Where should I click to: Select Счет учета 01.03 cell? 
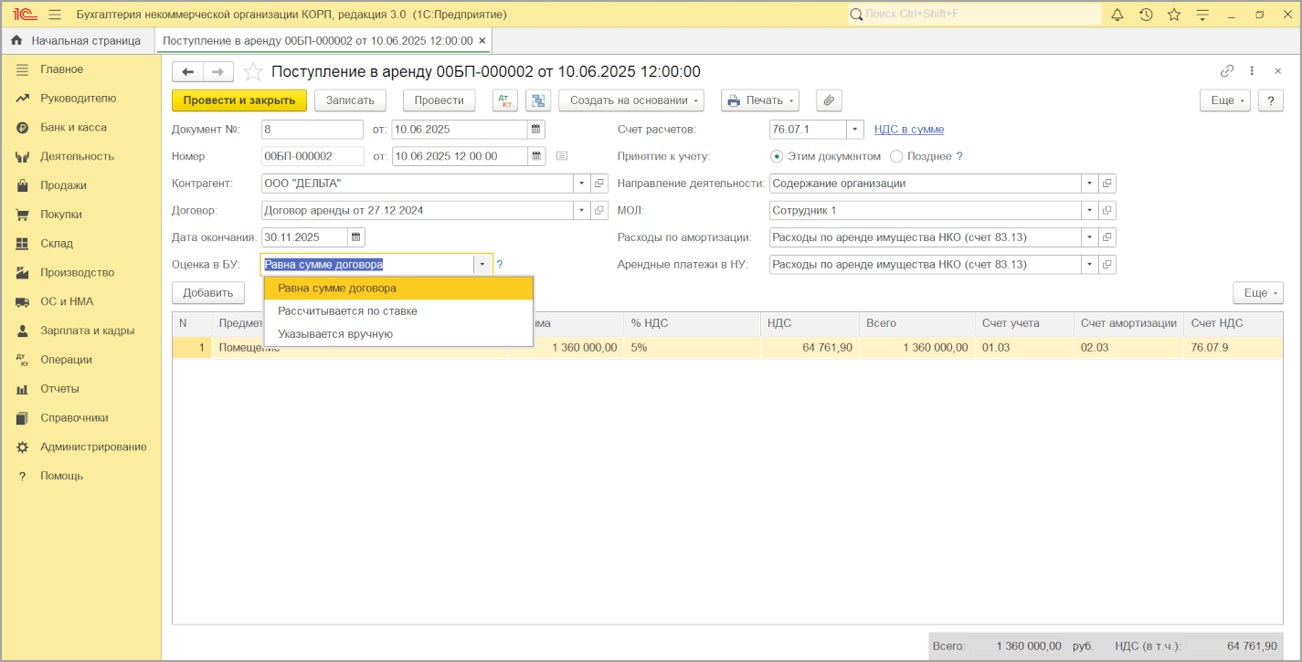click(x=1023, y=348)
